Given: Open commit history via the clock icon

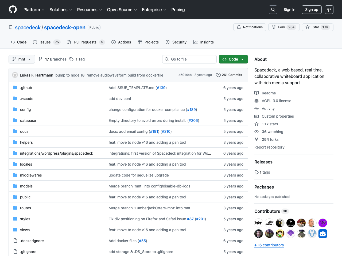Looking at the screenshot, I should point(219,75).
